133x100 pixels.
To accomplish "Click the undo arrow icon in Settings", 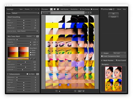I will (x=32, y=9).
